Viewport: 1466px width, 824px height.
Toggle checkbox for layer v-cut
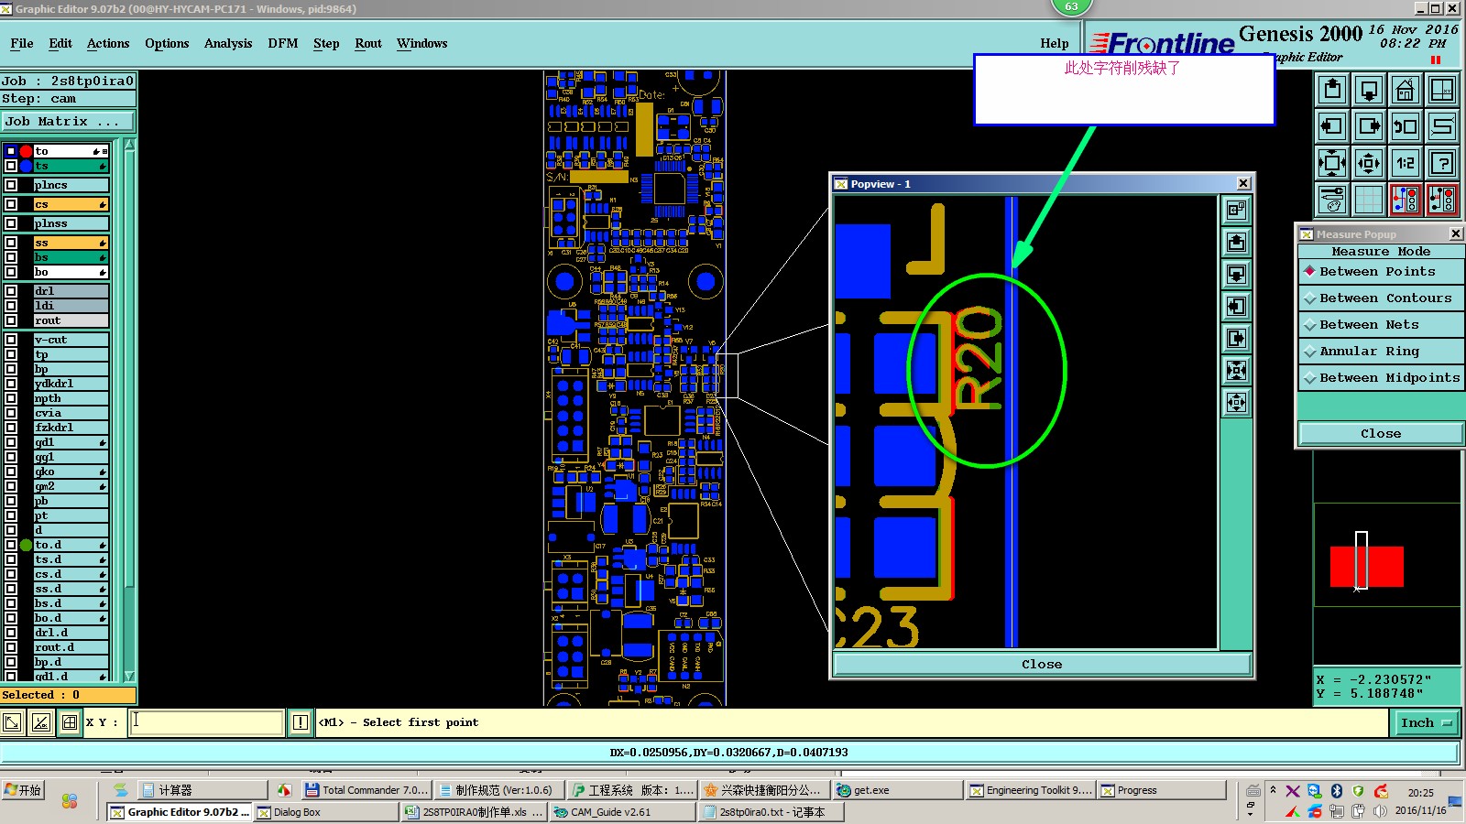tap(11, 340)
